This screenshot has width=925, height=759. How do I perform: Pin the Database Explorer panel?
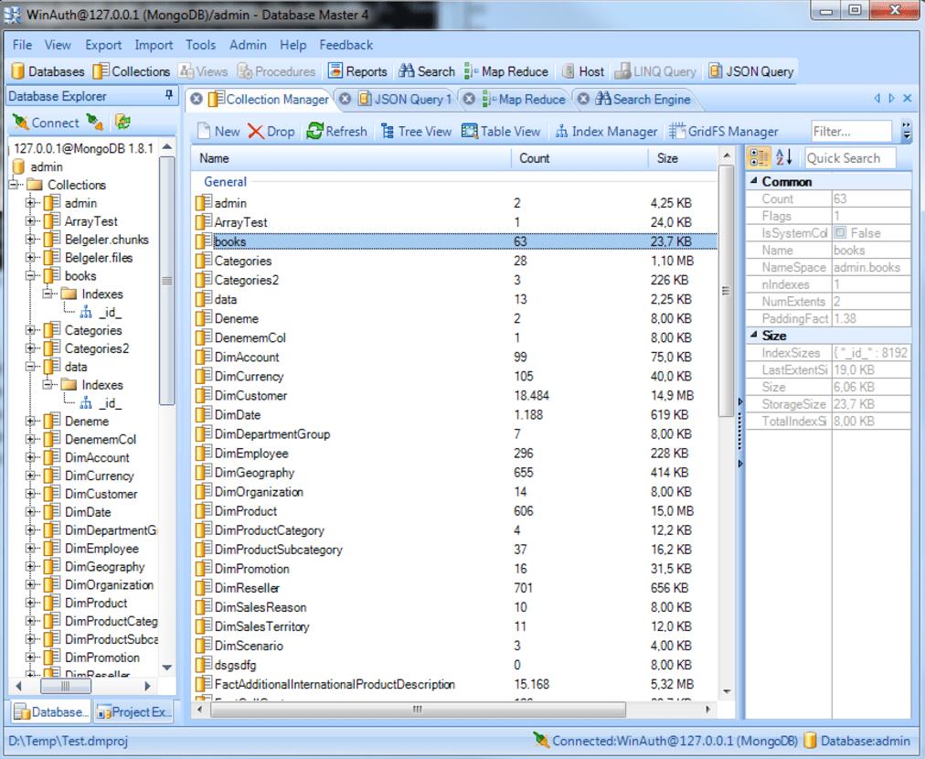(169, 95)
